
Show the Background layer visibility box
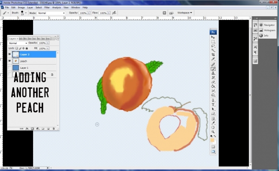click(x=9, y=74)
